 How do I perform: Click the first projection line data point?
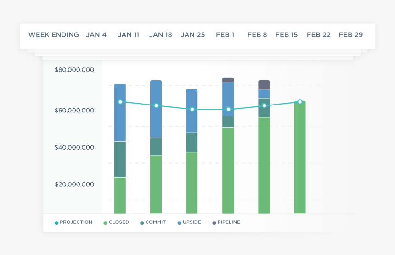pyautogui.click(x=120, y=102)
